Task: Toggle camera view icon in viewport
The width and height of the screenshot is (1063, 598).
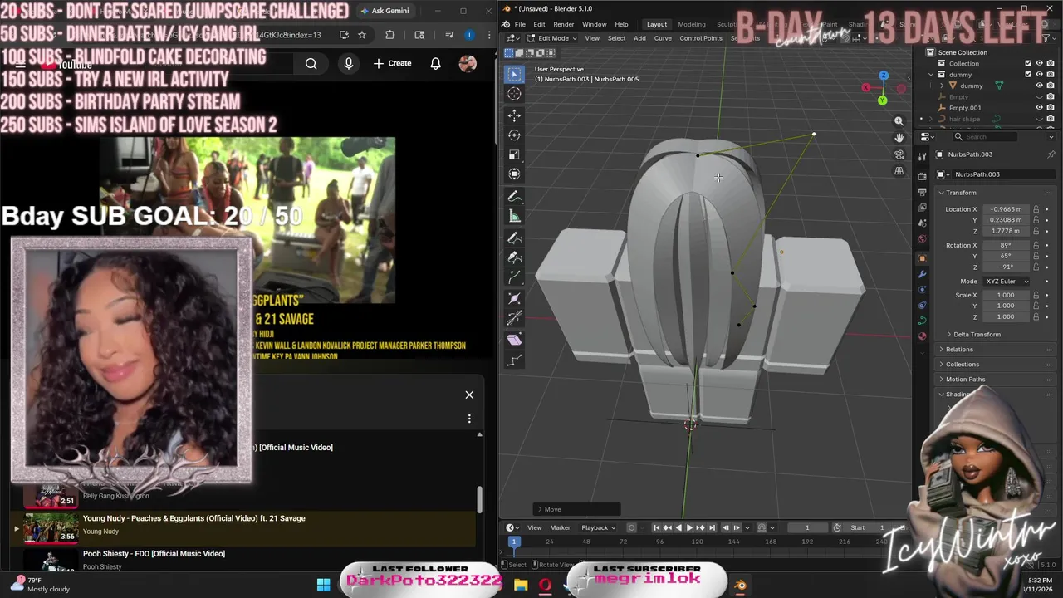Action: [899, 154]
